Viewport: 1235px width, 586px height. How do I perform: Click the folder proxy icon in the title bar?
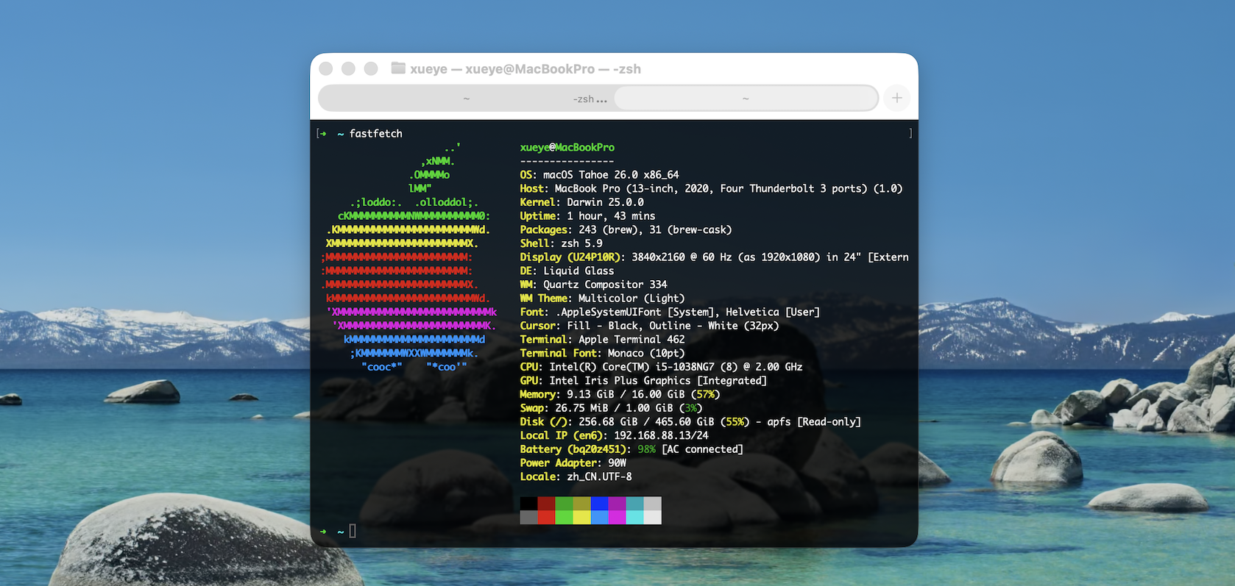[398, 68]
